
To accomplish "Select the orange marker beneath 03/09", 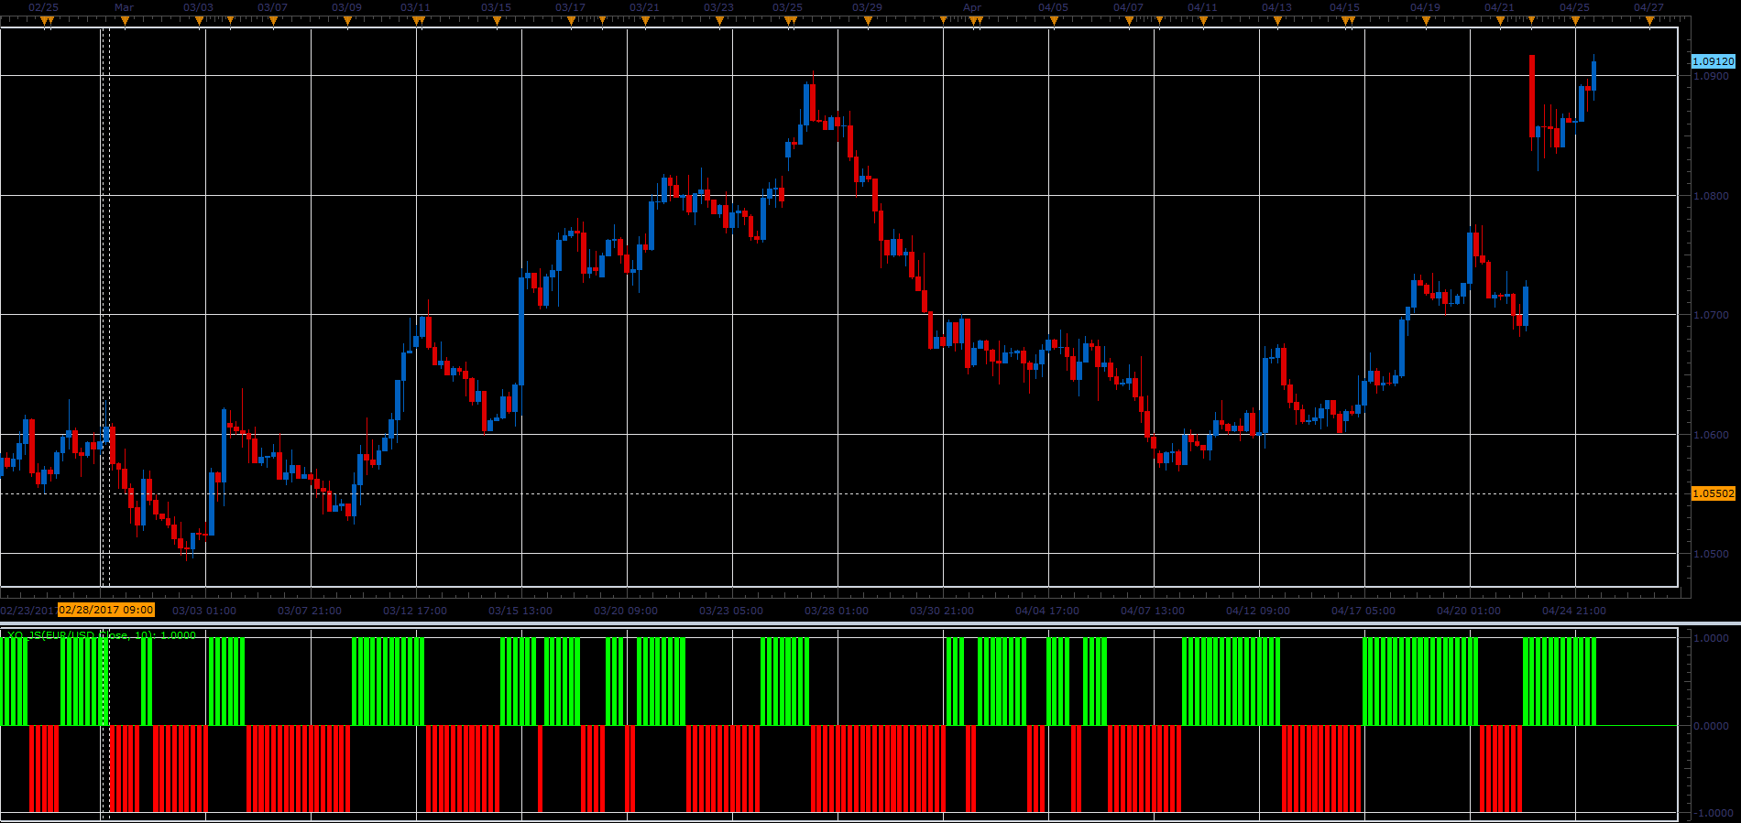I will 348,20.
